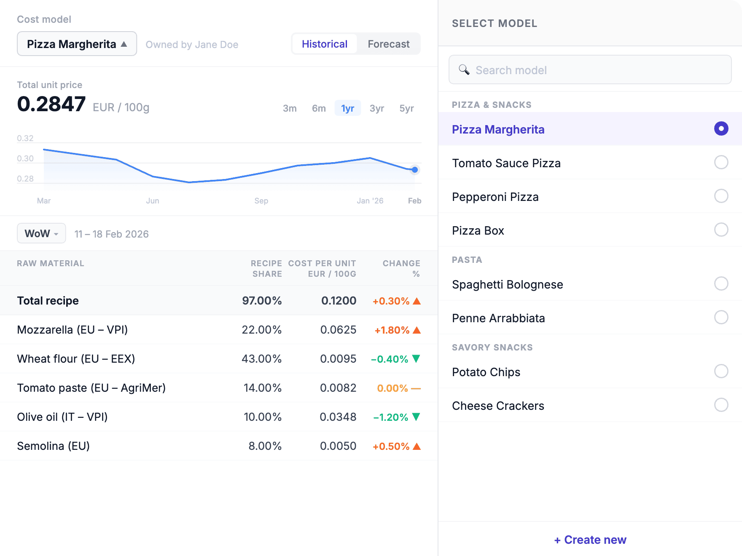Select the Tomato Sauce Pizza radio button
742x556 pixels.
[721, 162]
